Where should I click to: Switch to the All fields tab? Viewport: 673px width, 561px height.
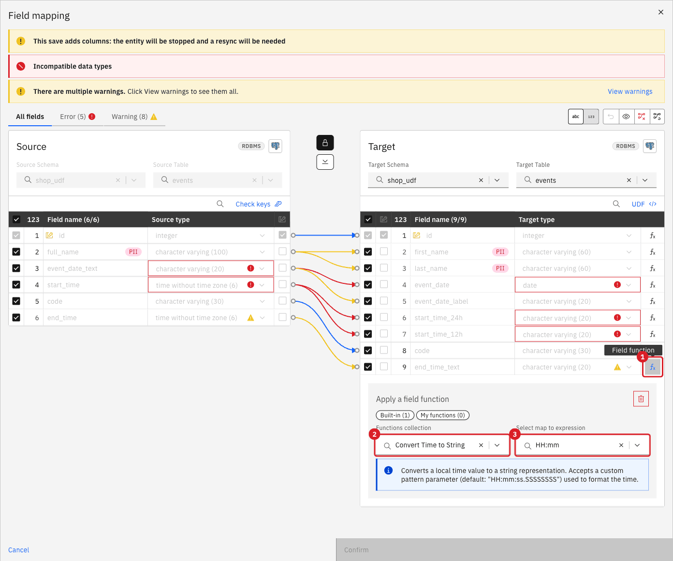click(x=30, y=117)
